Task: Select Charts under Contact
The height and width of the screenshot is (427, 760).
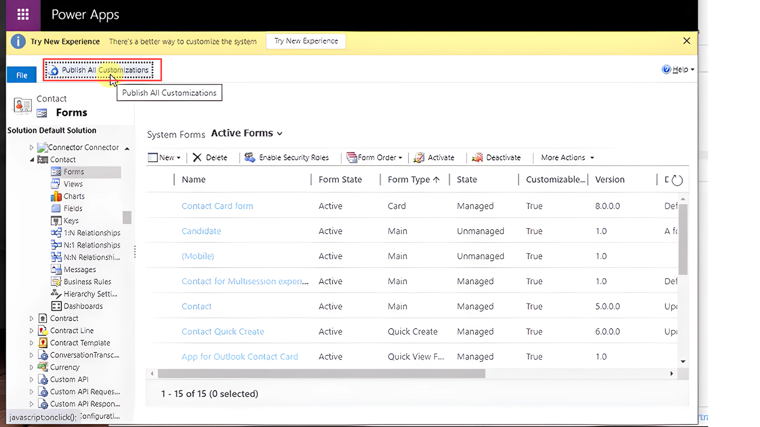Action: (x=74, y=196)
